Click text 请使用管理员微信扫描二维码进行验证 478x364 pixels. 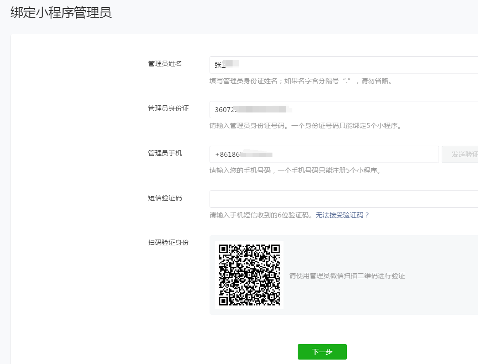pos(347,276)
